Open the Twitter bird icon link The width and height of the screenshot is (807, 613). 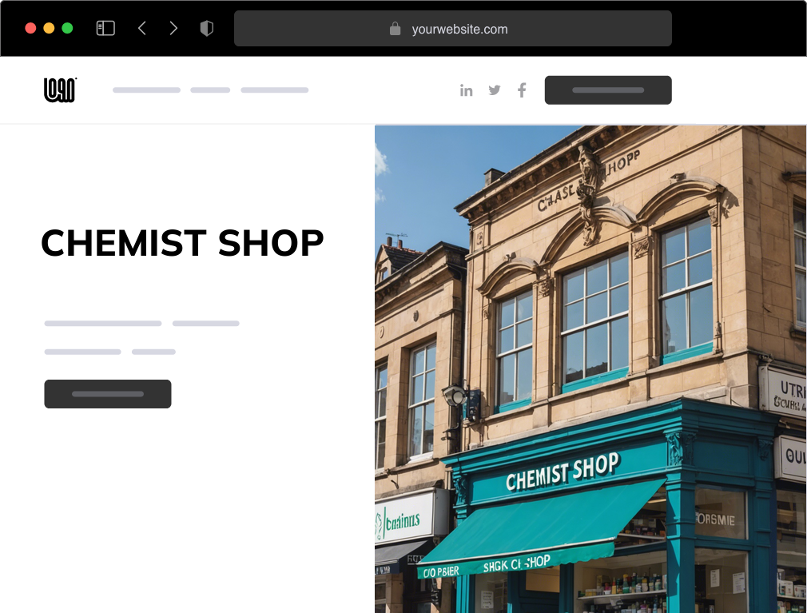point(495,90)
